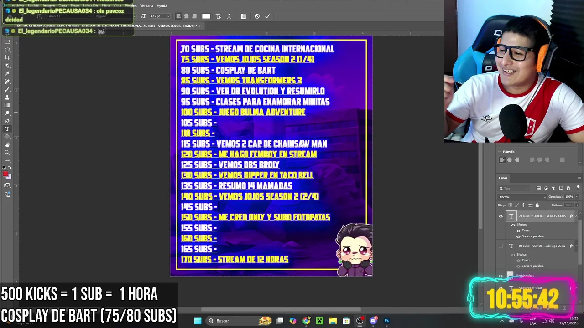Commit current text edits with checkmark
Viewport: 584px width, 328px height.
click(x=267, y=16)
